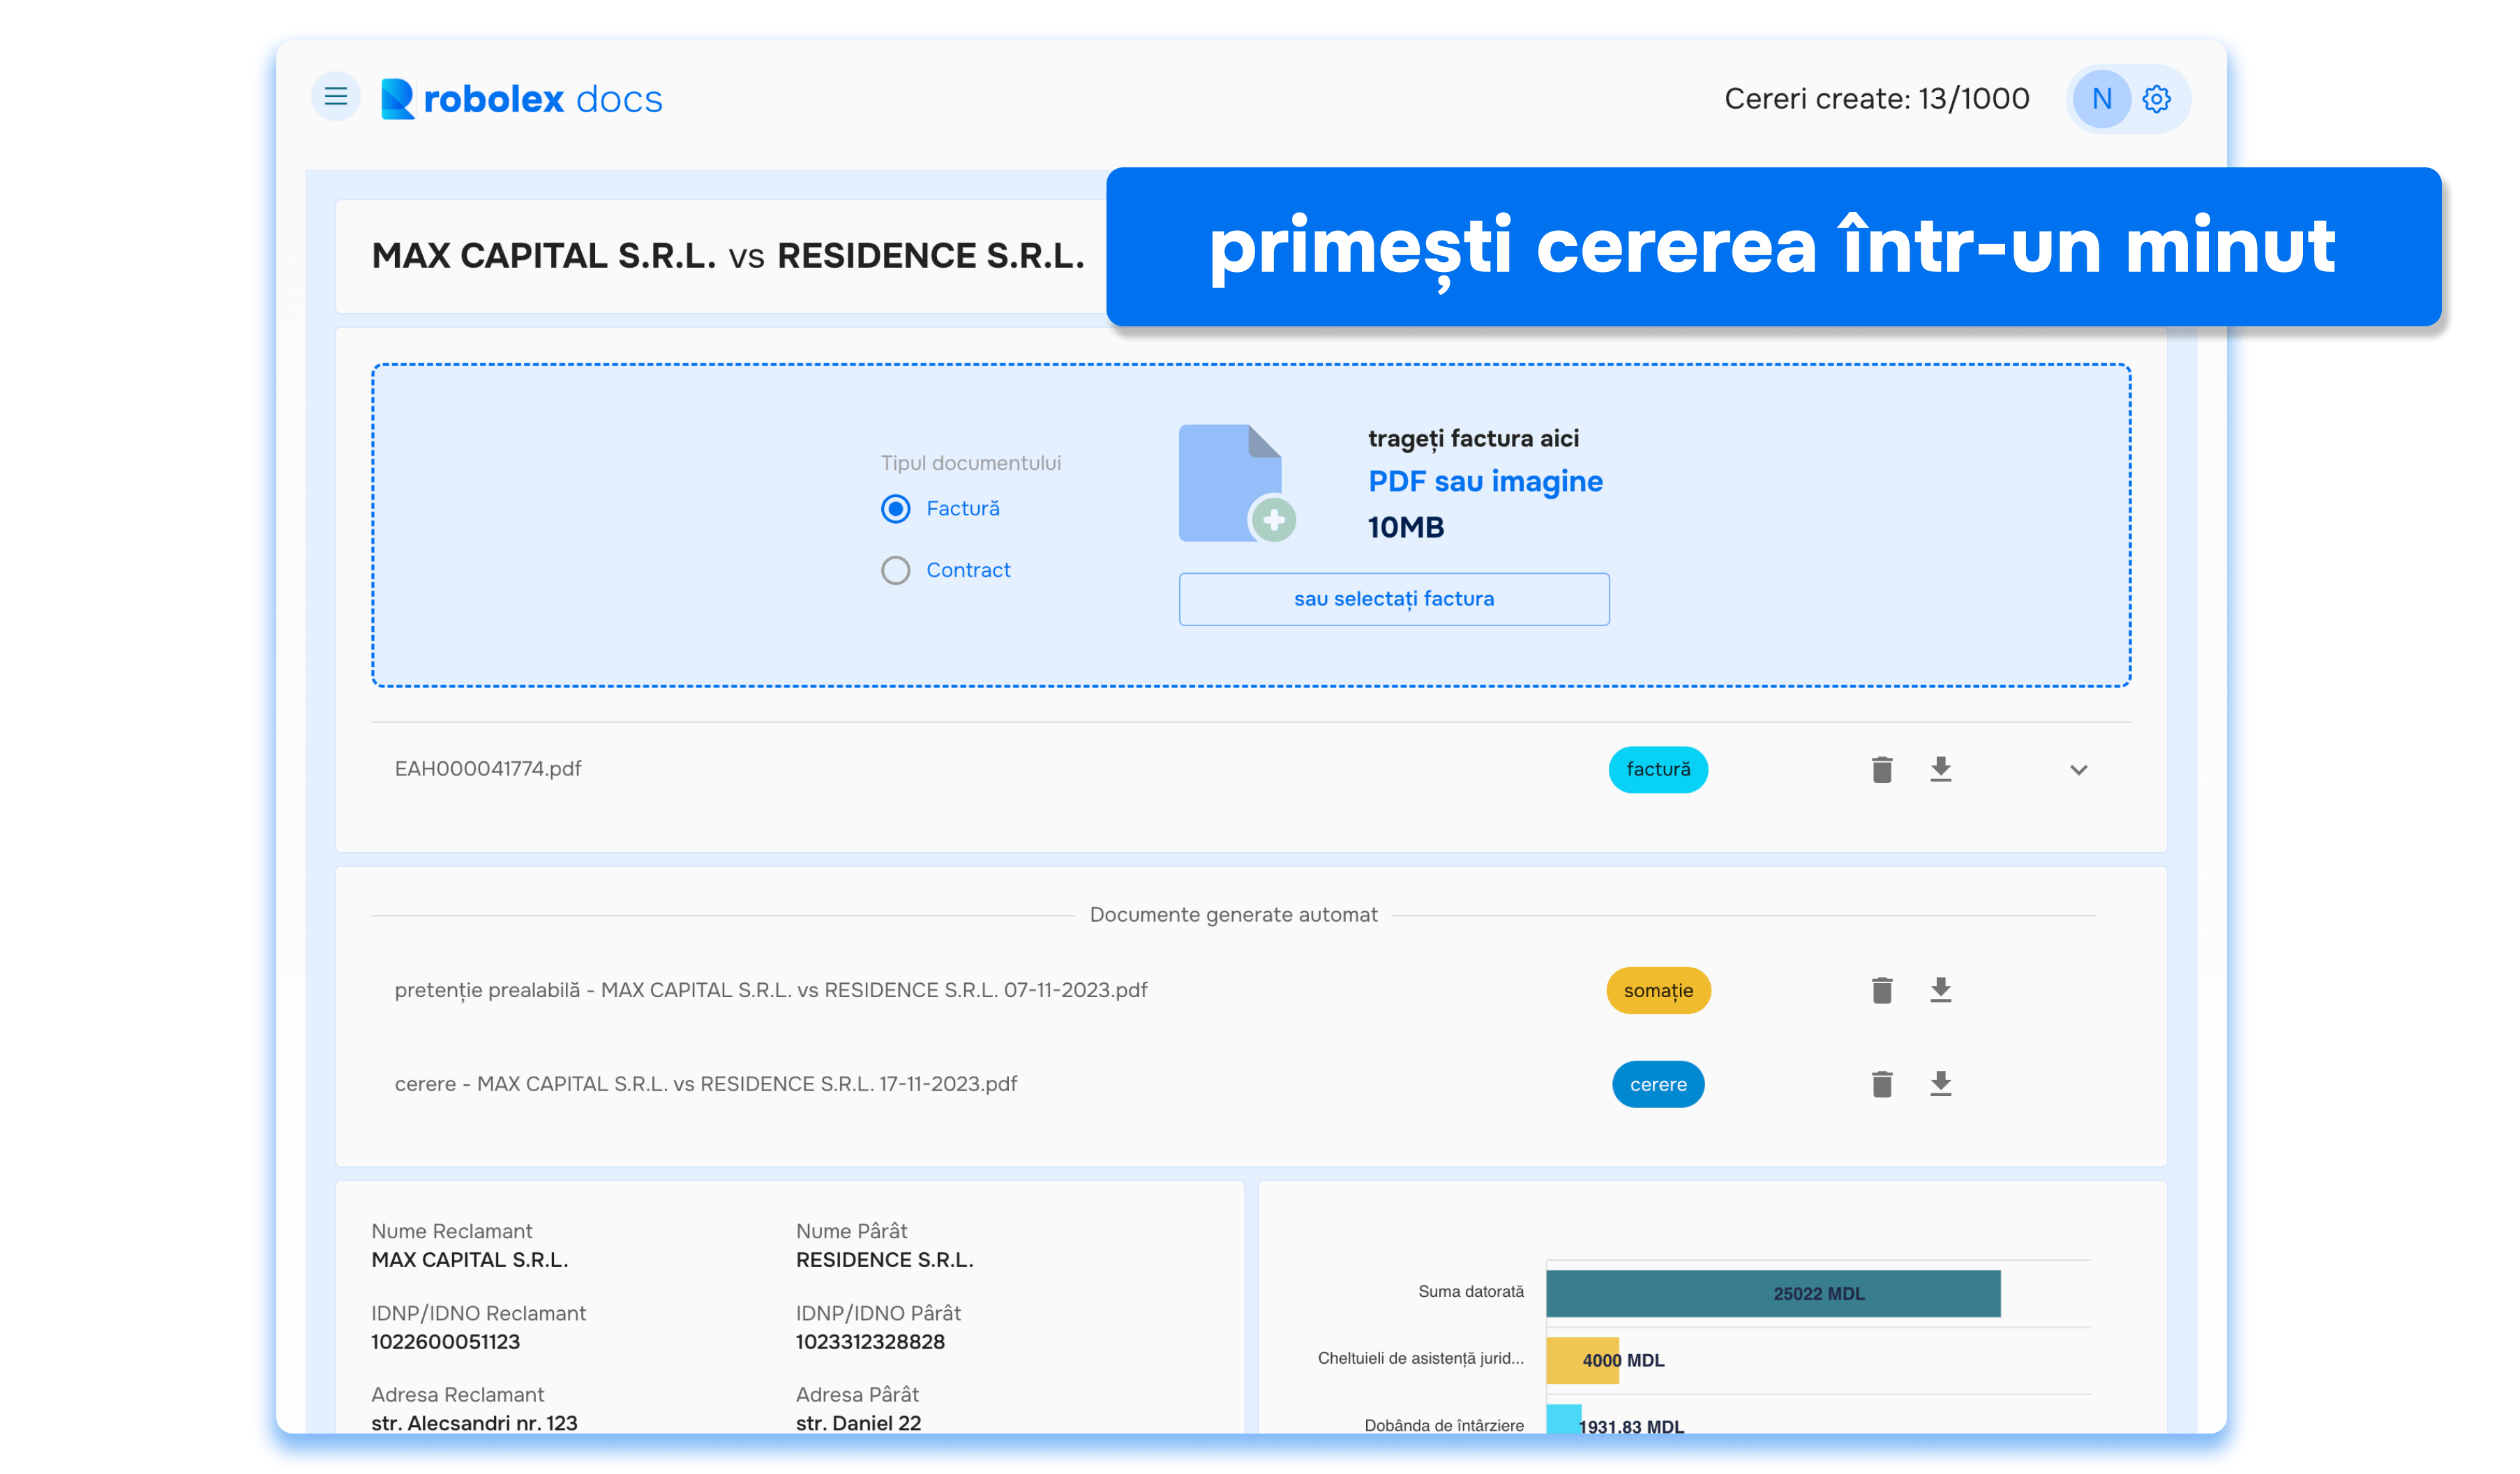The image size is (2520, 1474).
Task: Click the Documente generate automat heading
Action: (x=1233, y=915)
